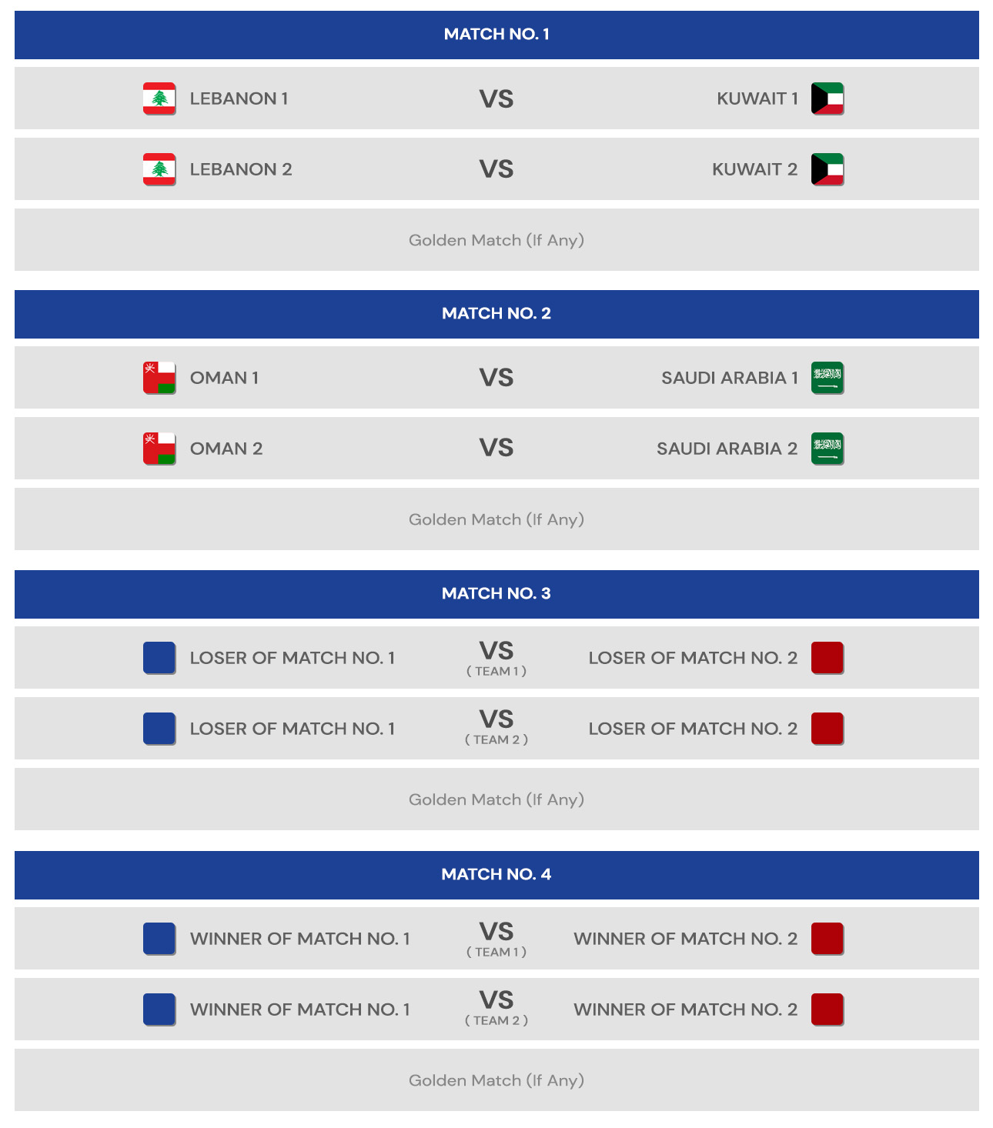Click the Kuwait 1 flag icon
Image resolution: width=993 pixels, height=1128 pixels.
pos(827,98)
